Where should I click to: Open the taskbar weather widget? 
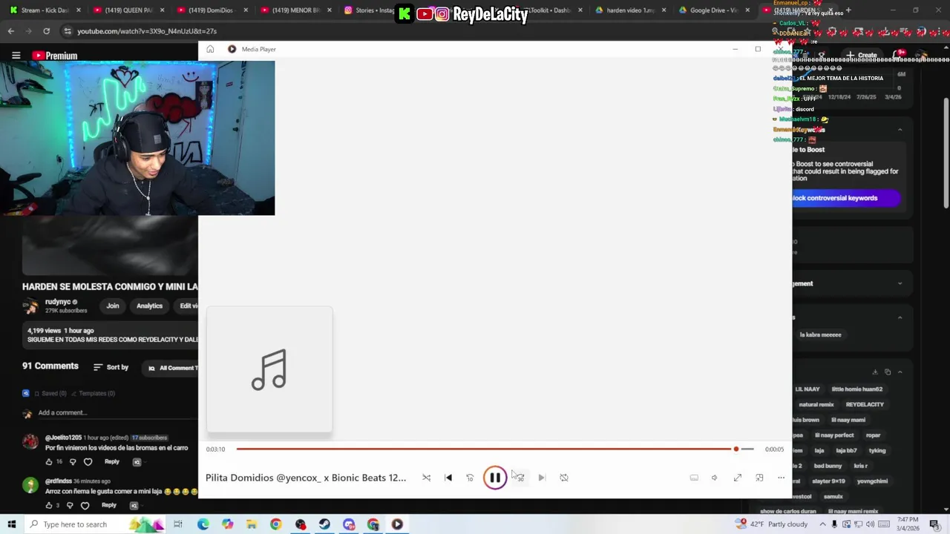[772, 524]
